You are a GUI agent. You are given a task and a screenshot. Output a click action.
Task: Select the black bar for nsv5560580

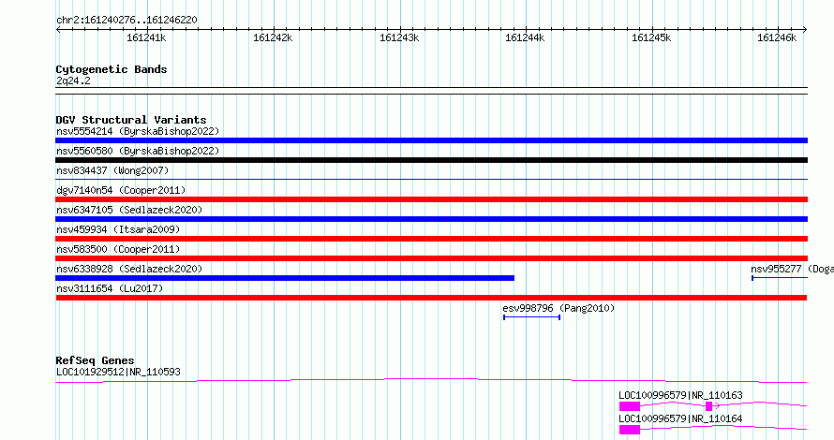[x=431, y=160]
